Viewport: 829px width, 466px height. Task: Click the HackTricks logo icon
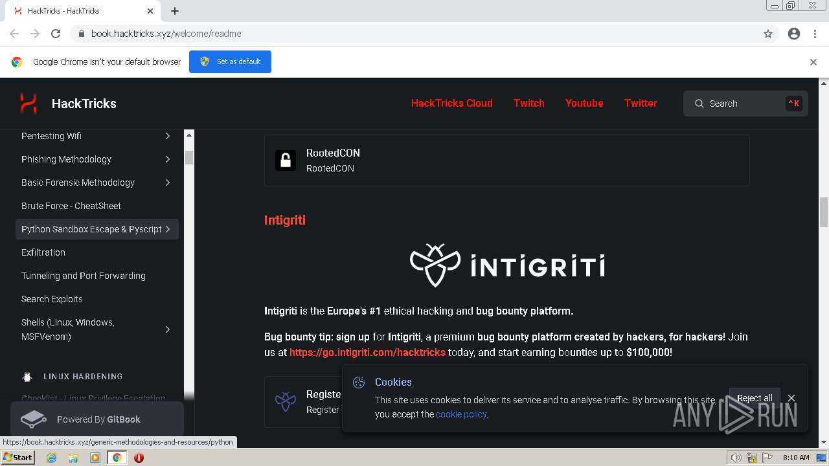(28, 104)
